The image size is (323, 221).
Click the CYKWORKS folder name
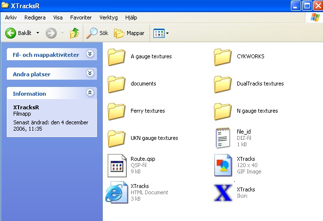point(250,56)
